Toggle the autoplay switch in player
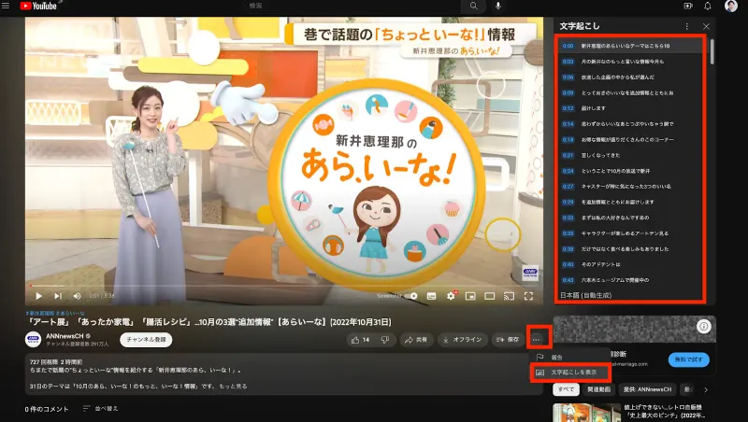 coord(411,296)
